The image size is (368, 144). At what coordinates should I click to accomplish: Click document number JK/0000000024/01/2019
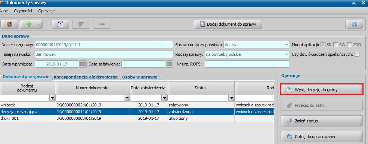click(x=79, y=105)
